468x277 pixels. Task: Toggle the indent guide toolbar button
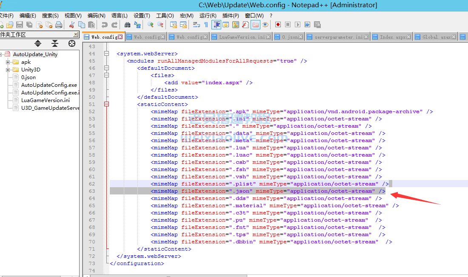click(x=216, y=25)
